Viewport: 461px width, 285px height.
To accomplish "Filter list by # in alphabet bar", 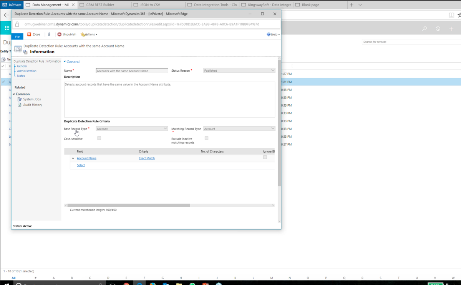I will click(35, 278).
